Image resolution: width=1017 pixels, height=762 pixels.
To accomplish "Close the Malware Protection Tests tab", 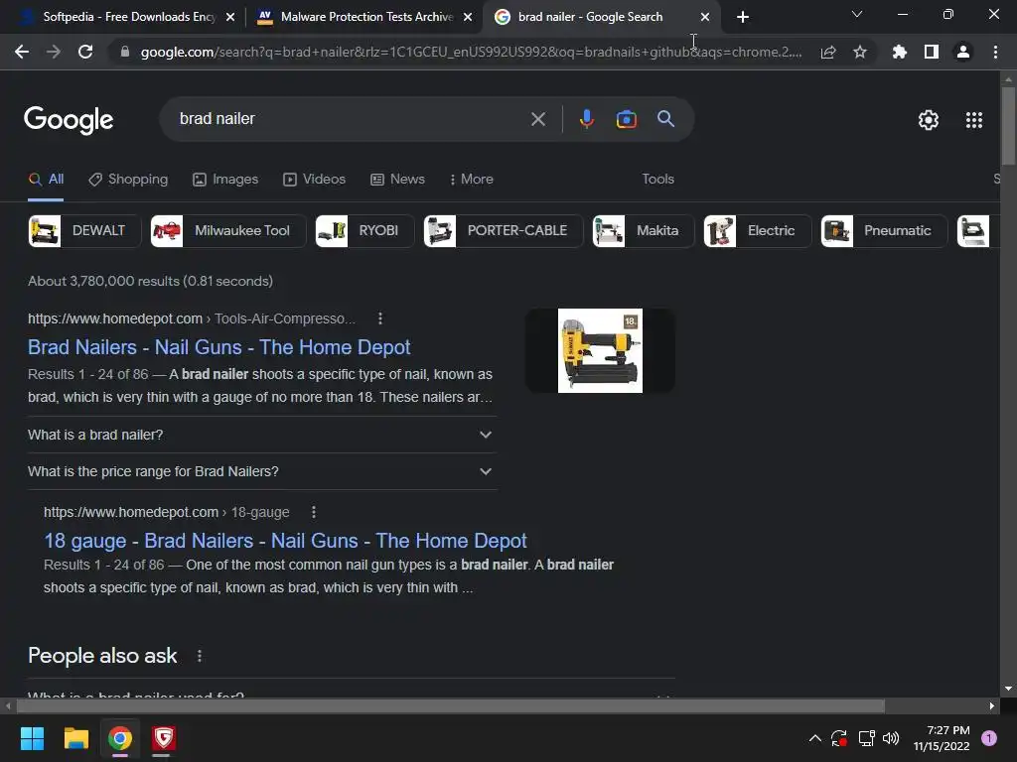I will [x=468, y=17].
